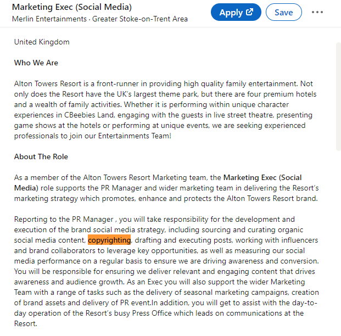Click the external link icon in Apply
Screen dimensions: 341x336
pyautogui.click(x=249, y=12)
